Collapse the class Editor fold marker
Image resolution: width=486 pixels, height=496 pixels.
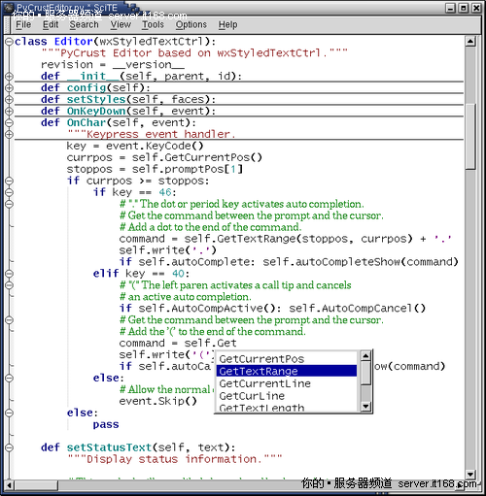pyautogui.click(x=9, y=42)
